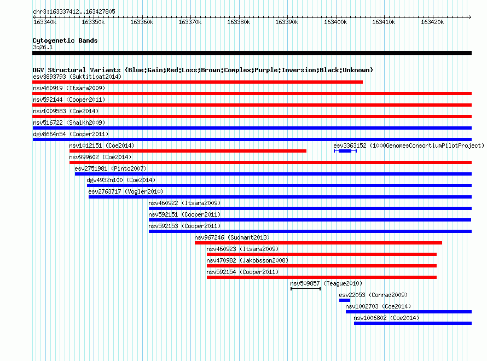
Task: Open variant nsv460919 (Itsara2009) label
Action: point(69,88)
